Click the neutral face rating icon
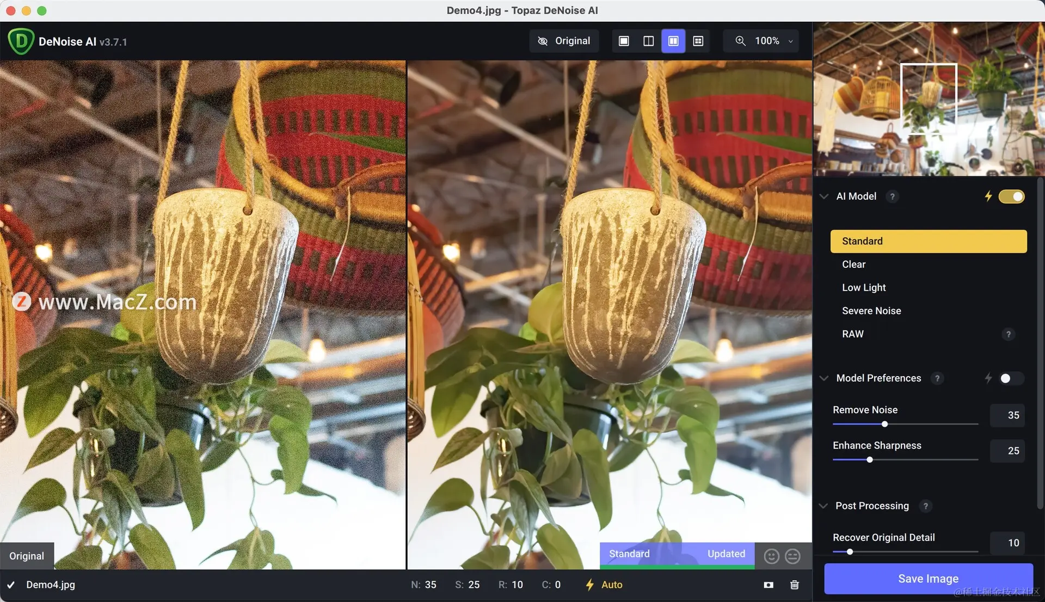This screenshot has width=1045, height=602. 792,556
